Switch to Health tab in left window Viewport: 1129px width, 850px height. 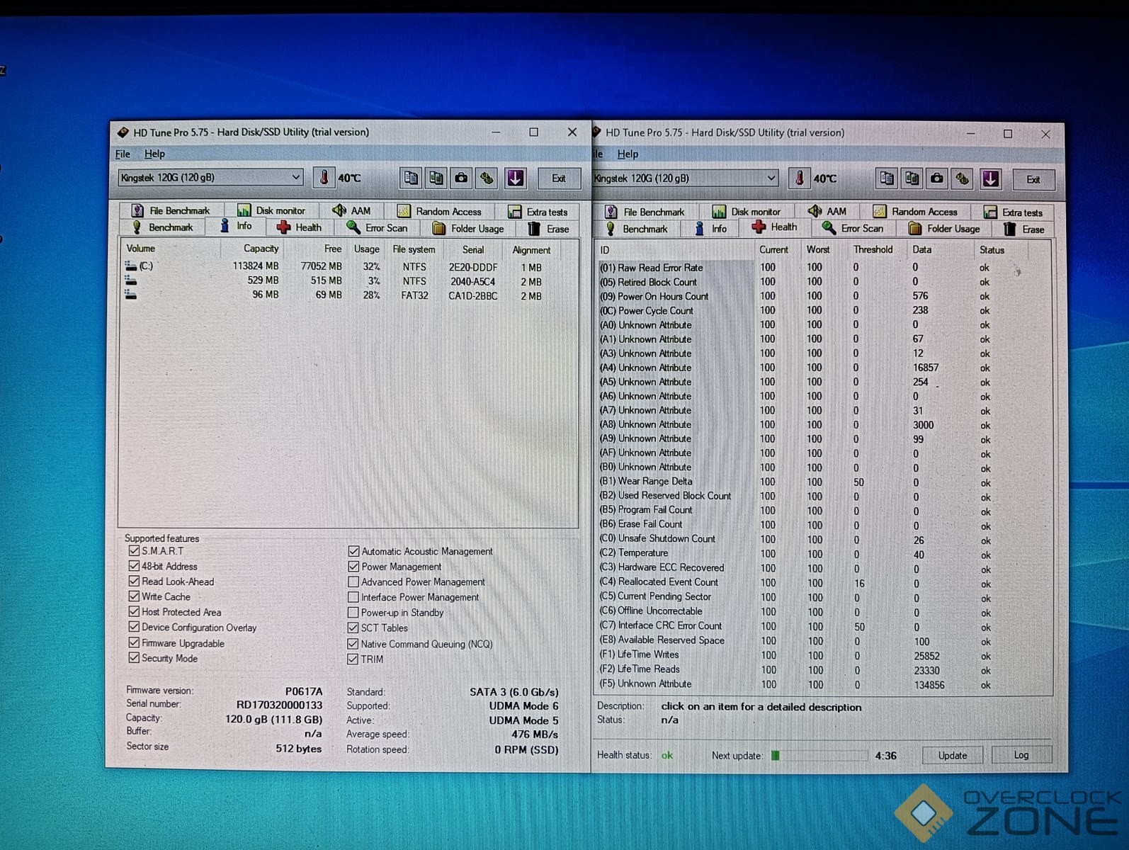tap(300, 227)
